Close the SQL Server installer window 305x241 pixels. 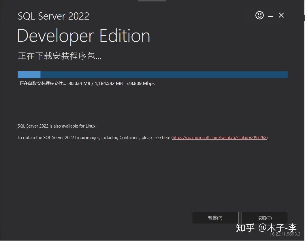(281, 15)
